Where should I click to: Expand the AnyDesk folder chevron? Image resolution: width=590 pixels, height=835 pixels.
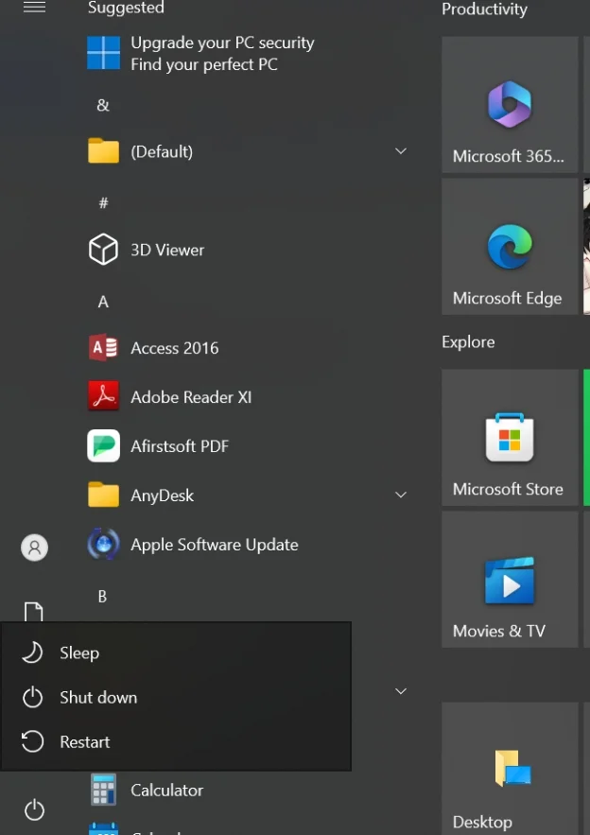[x=401, y=495]
